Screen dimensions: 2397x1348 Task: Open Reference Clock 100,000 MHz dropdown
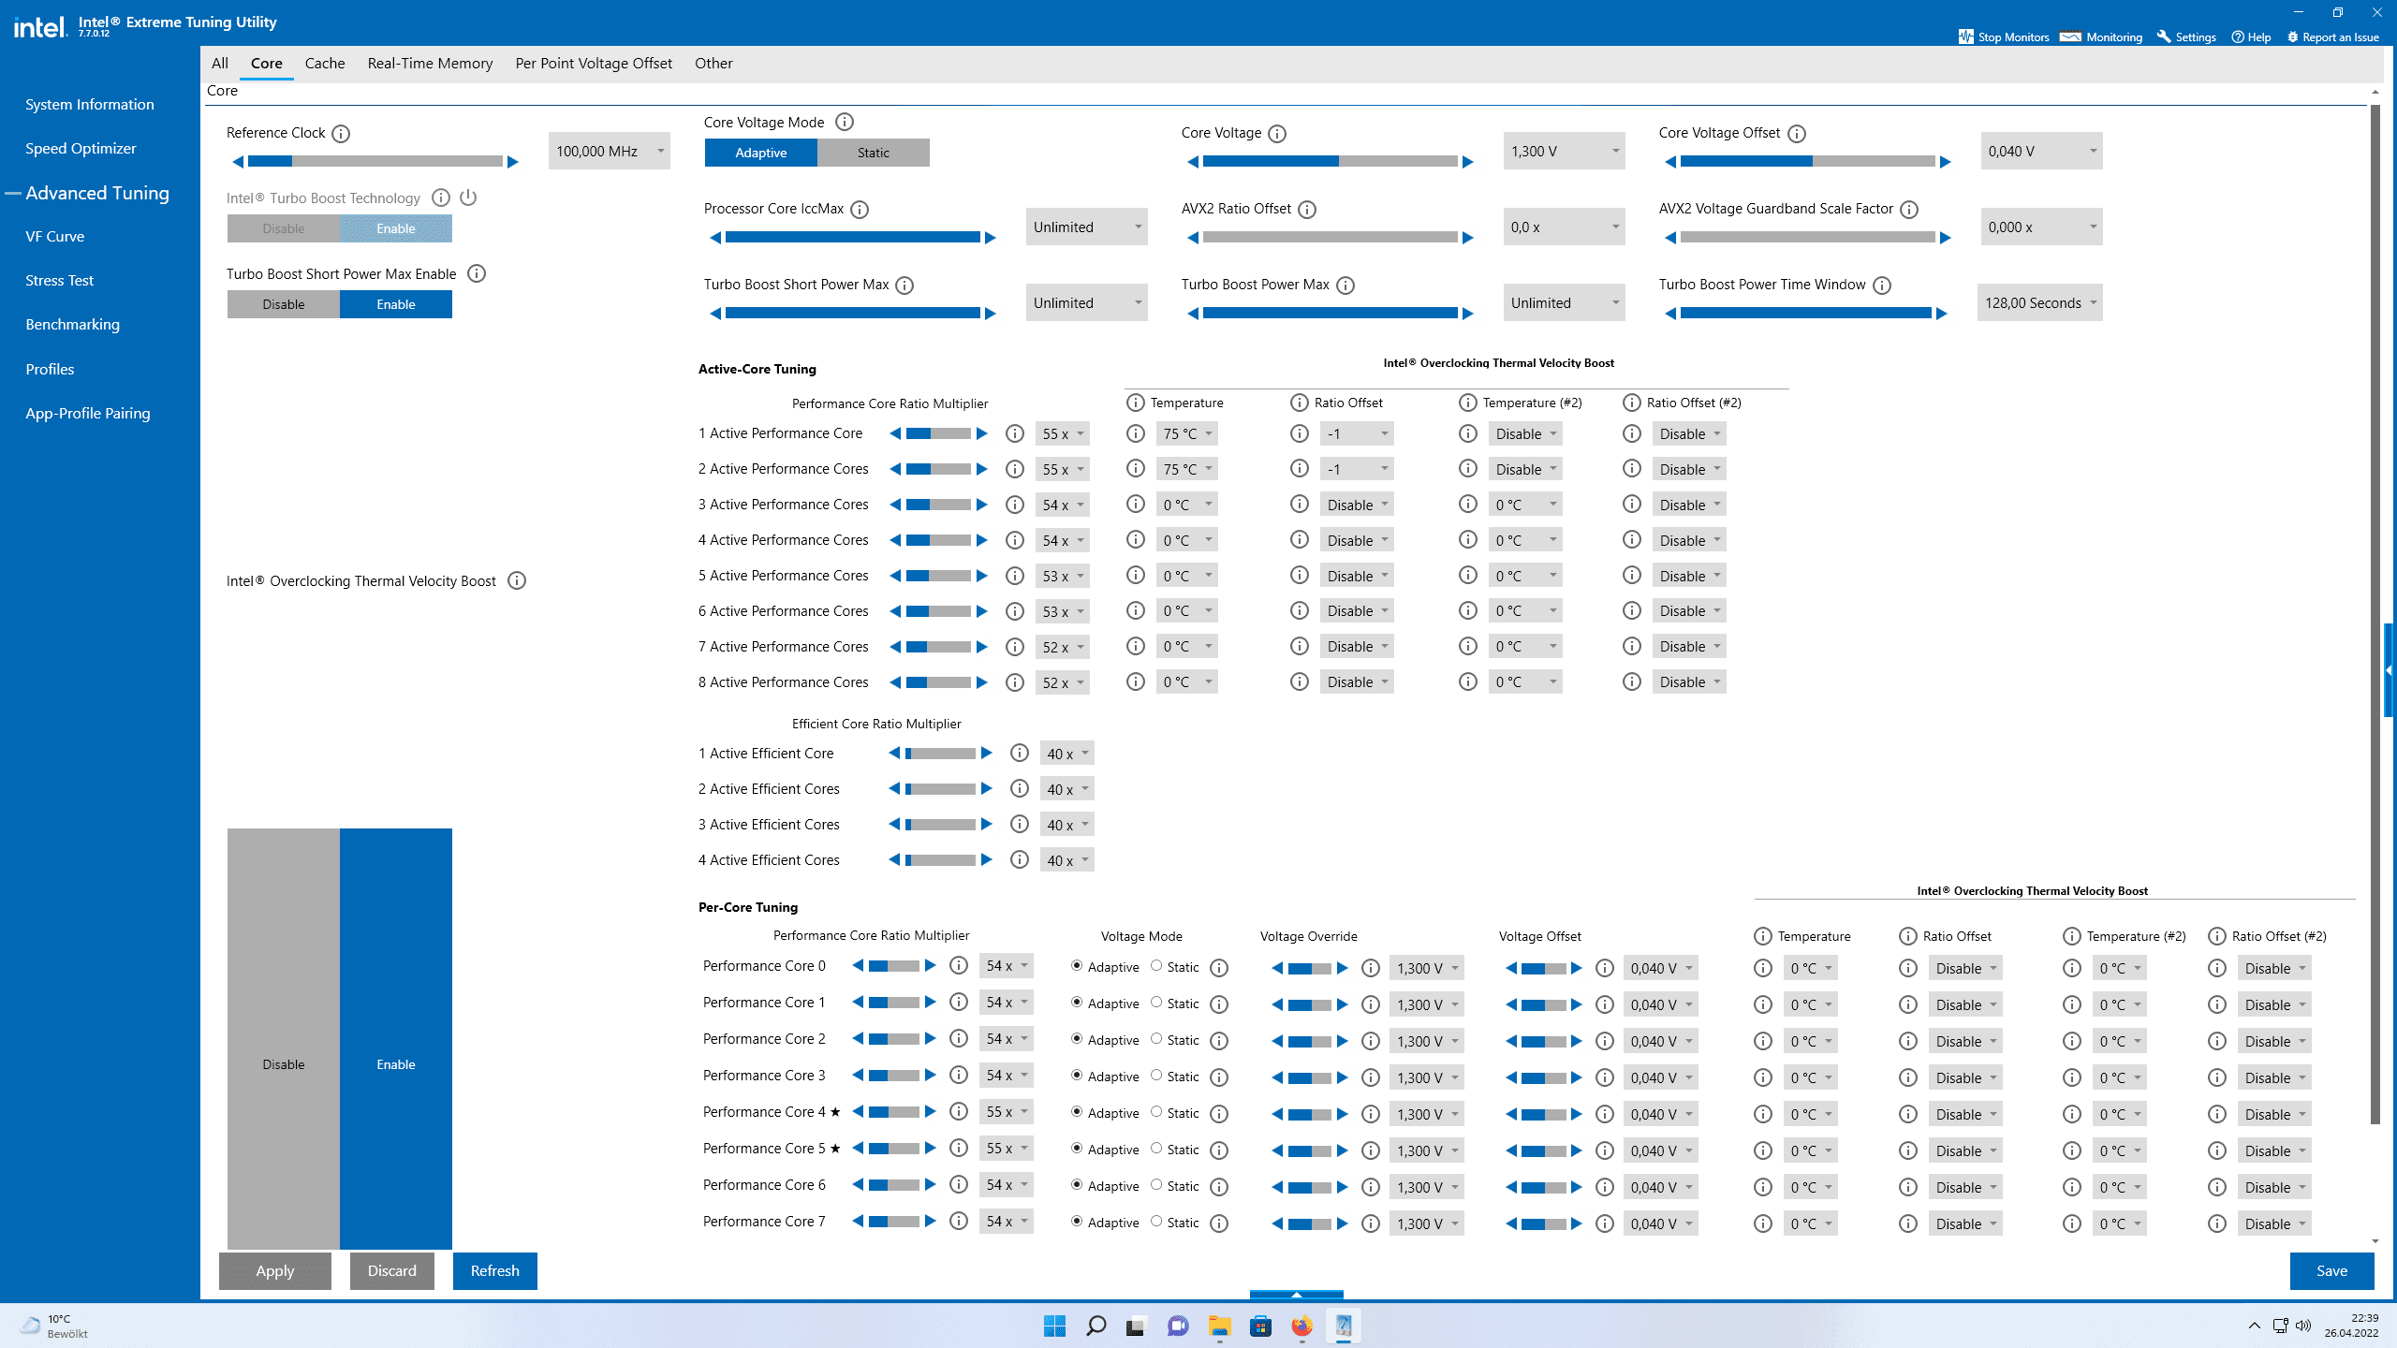point(610,151)
